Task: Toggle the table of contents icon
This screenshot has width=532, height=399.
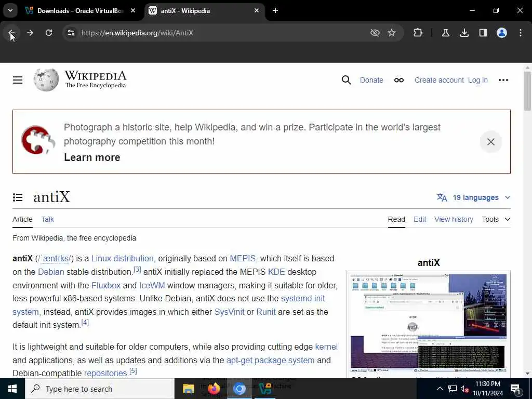Action: click(x=18, y=197)
